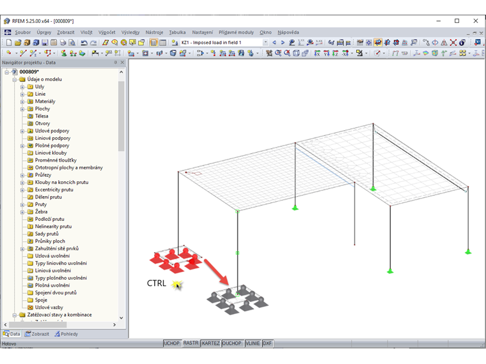
Task: Select Typy liniového uvolnění item
Action: pos(61,263)
